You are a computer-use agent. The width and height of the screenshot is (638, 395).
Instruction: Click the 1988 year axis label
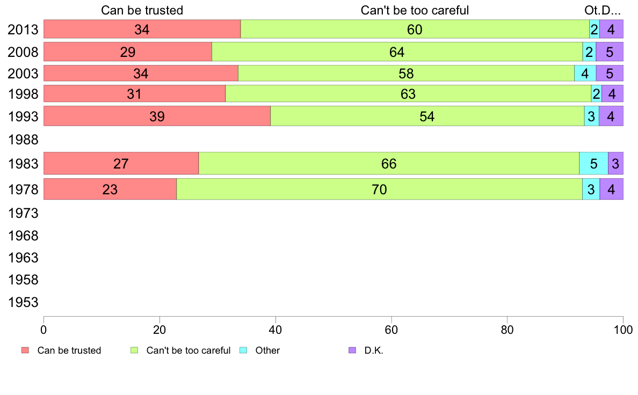(23, 140)
